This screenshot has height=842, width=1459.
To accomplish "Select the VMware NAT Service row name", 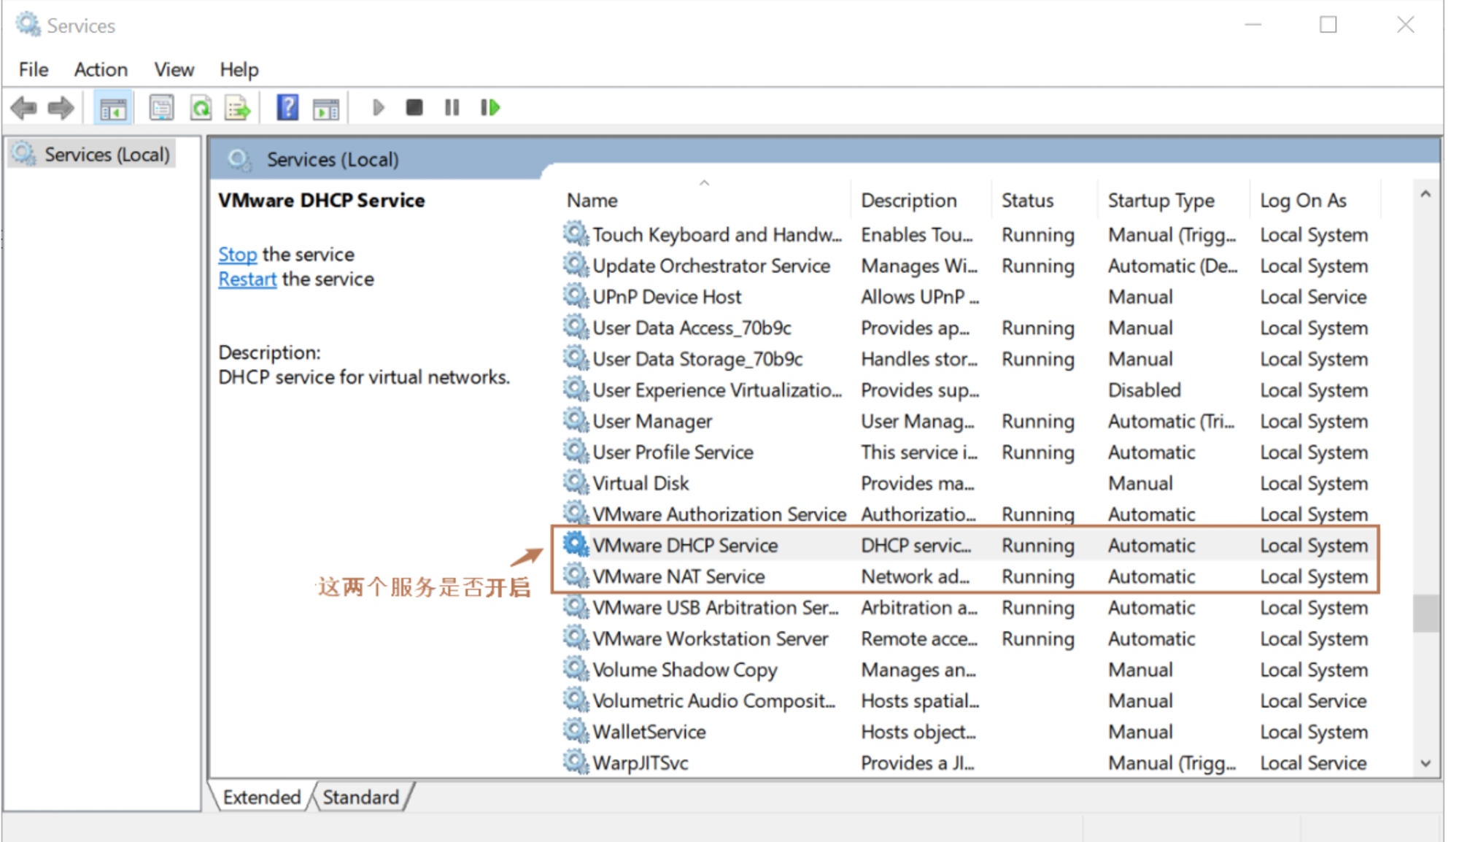I will (x=678, y=576).
